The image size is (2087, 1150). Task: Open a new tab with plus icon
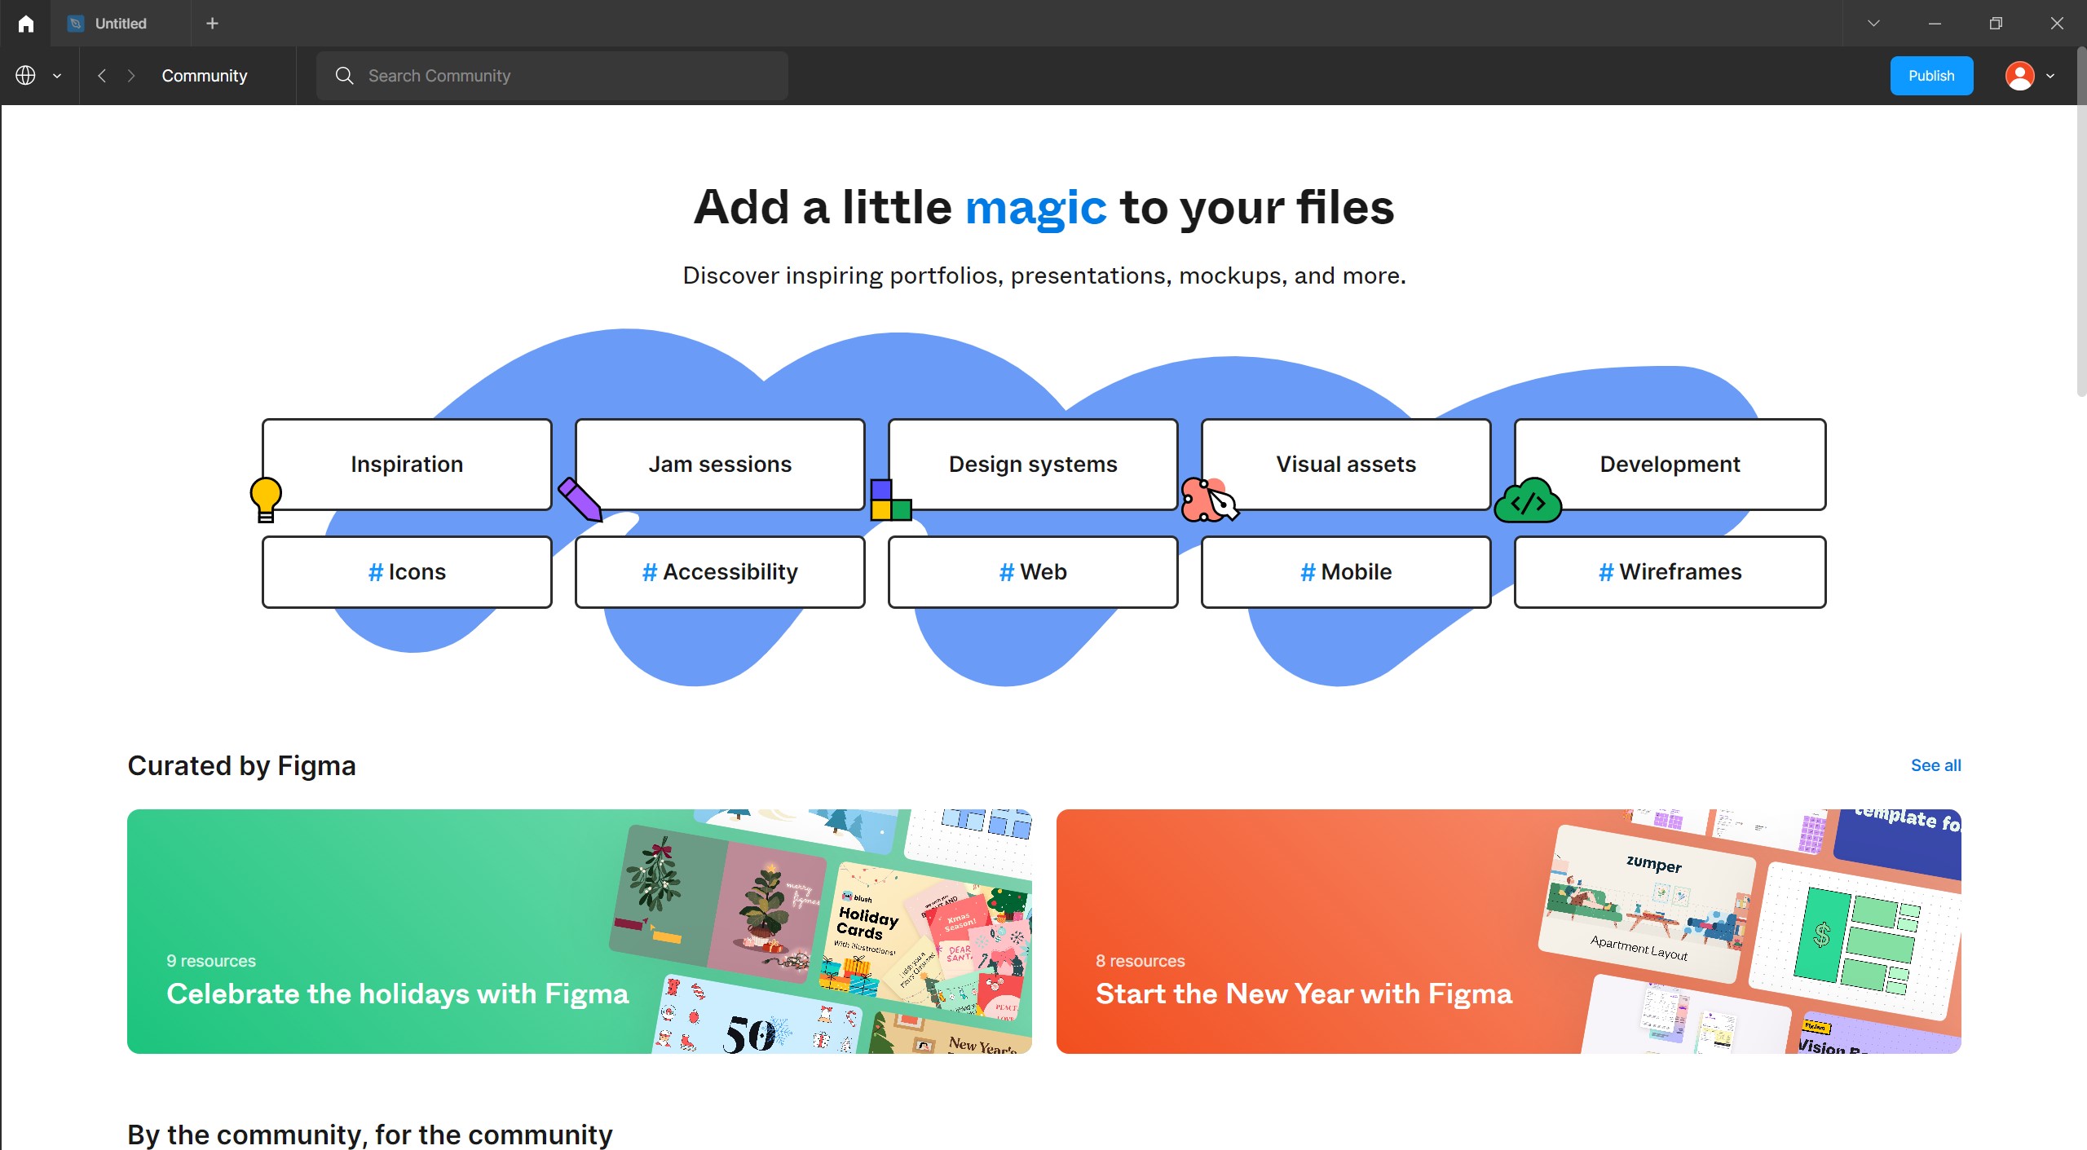[213, 24]
